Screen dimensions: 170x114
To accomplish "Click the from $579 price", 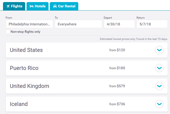I will tap(117, 86).
